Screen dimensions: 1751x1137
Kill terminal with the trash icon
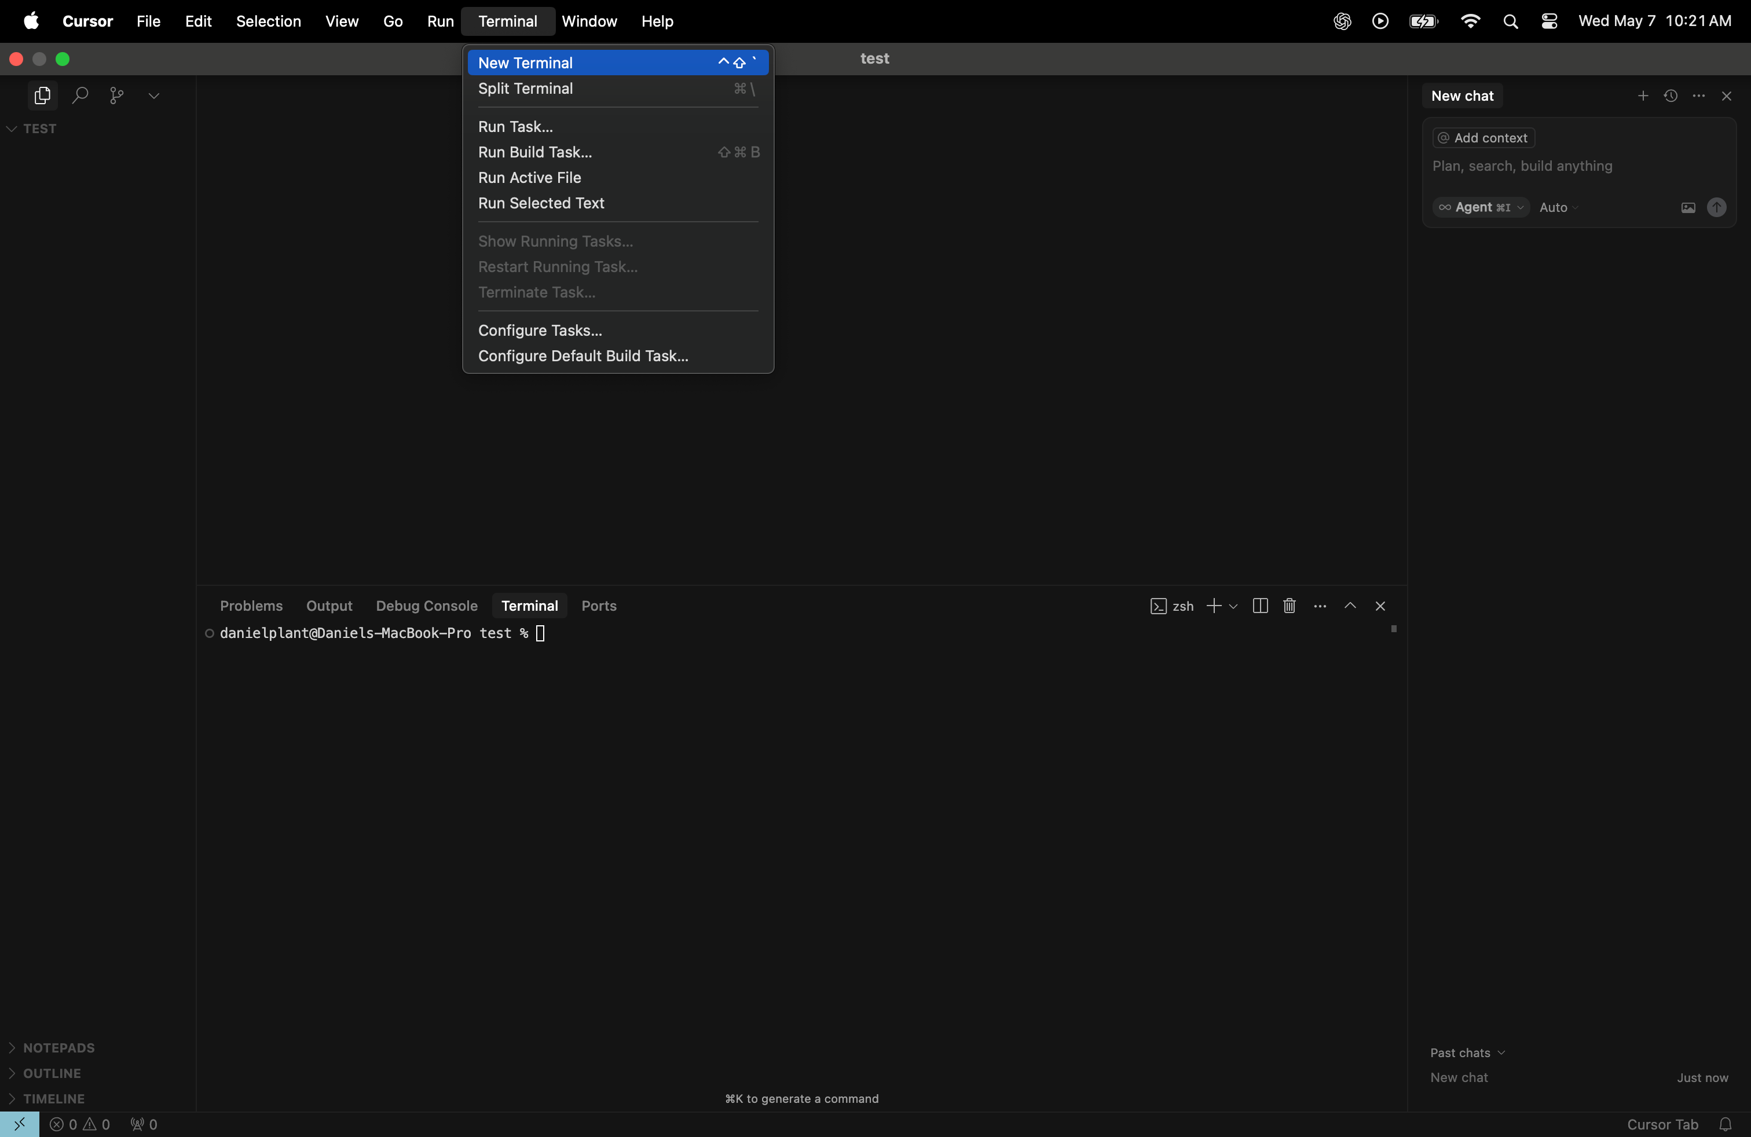pos(1289,606)
